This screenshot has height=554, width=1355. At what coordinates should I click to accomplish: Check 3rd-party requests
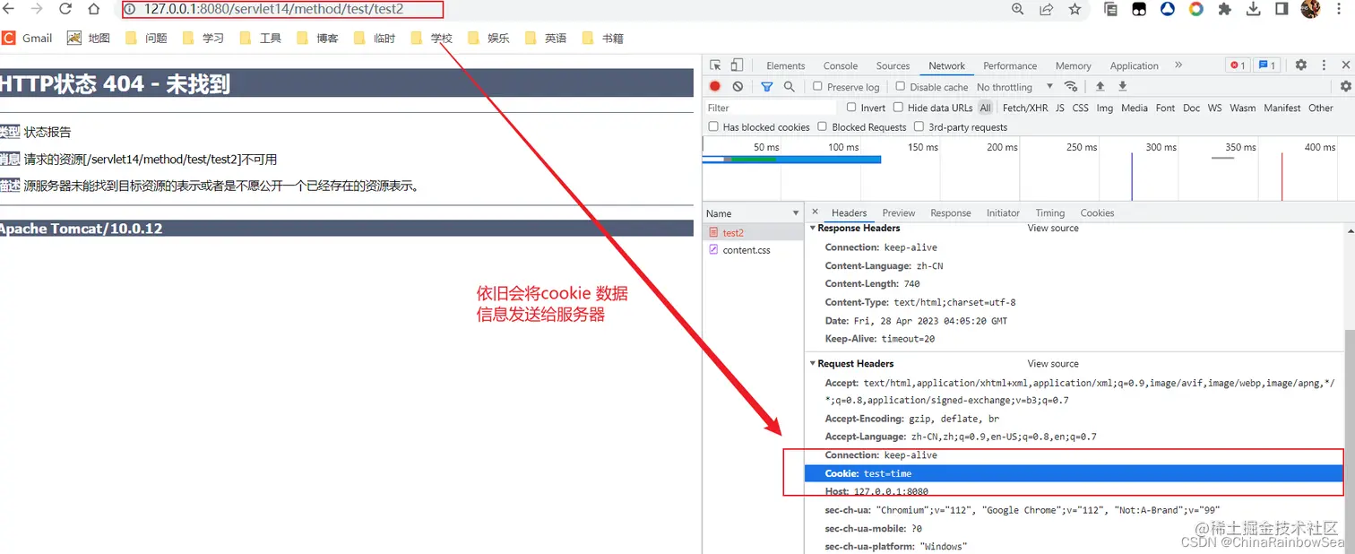(919, 127)
